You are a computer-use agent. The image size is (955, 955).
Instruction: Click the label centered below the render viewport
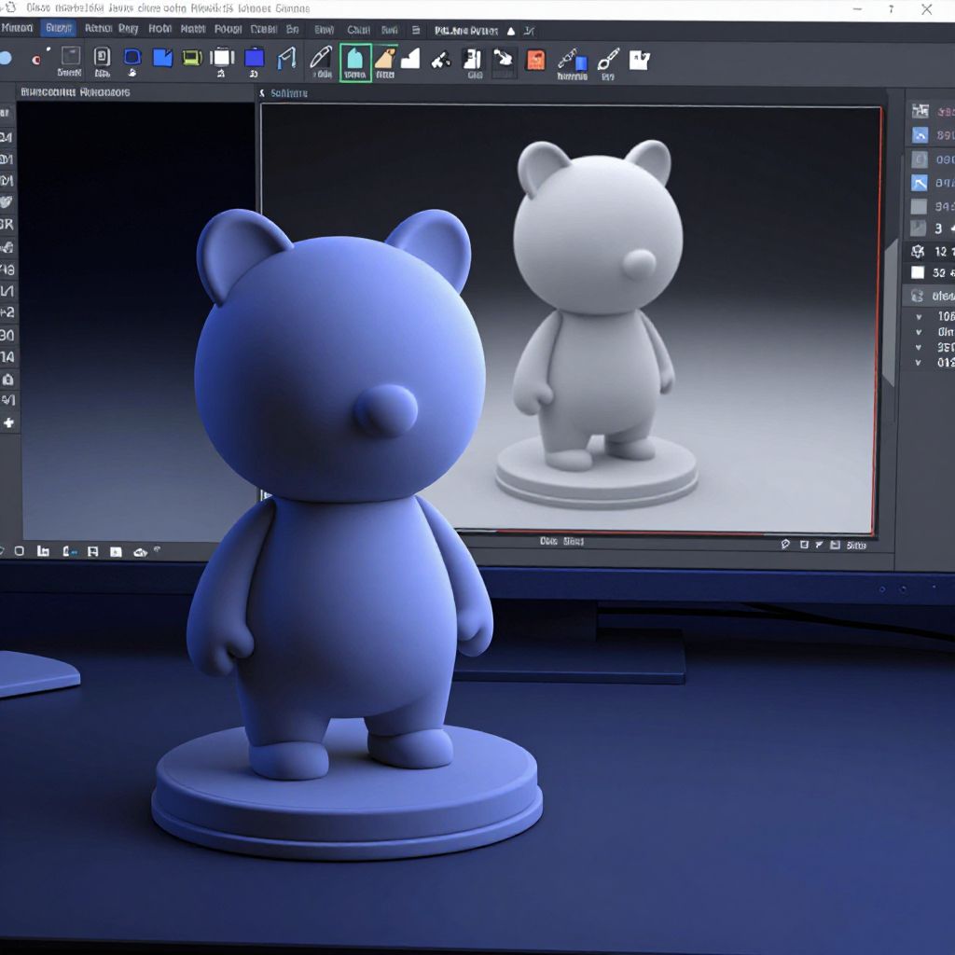point(561,541)
